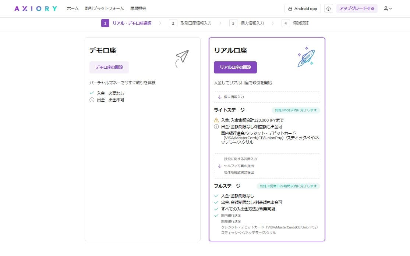Click the checkmark beside すべての入出金方法が利用可能

(216, 208)
